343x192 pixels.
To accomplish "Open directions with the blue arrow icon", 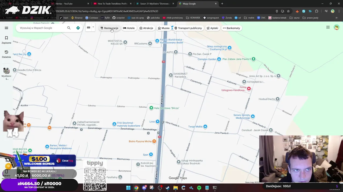I will click(78, 28).
